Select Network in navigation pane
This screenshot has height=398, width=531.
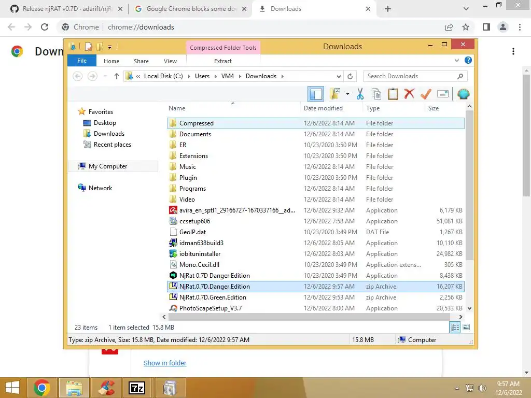pyautogui.click(x=100, y=188)
